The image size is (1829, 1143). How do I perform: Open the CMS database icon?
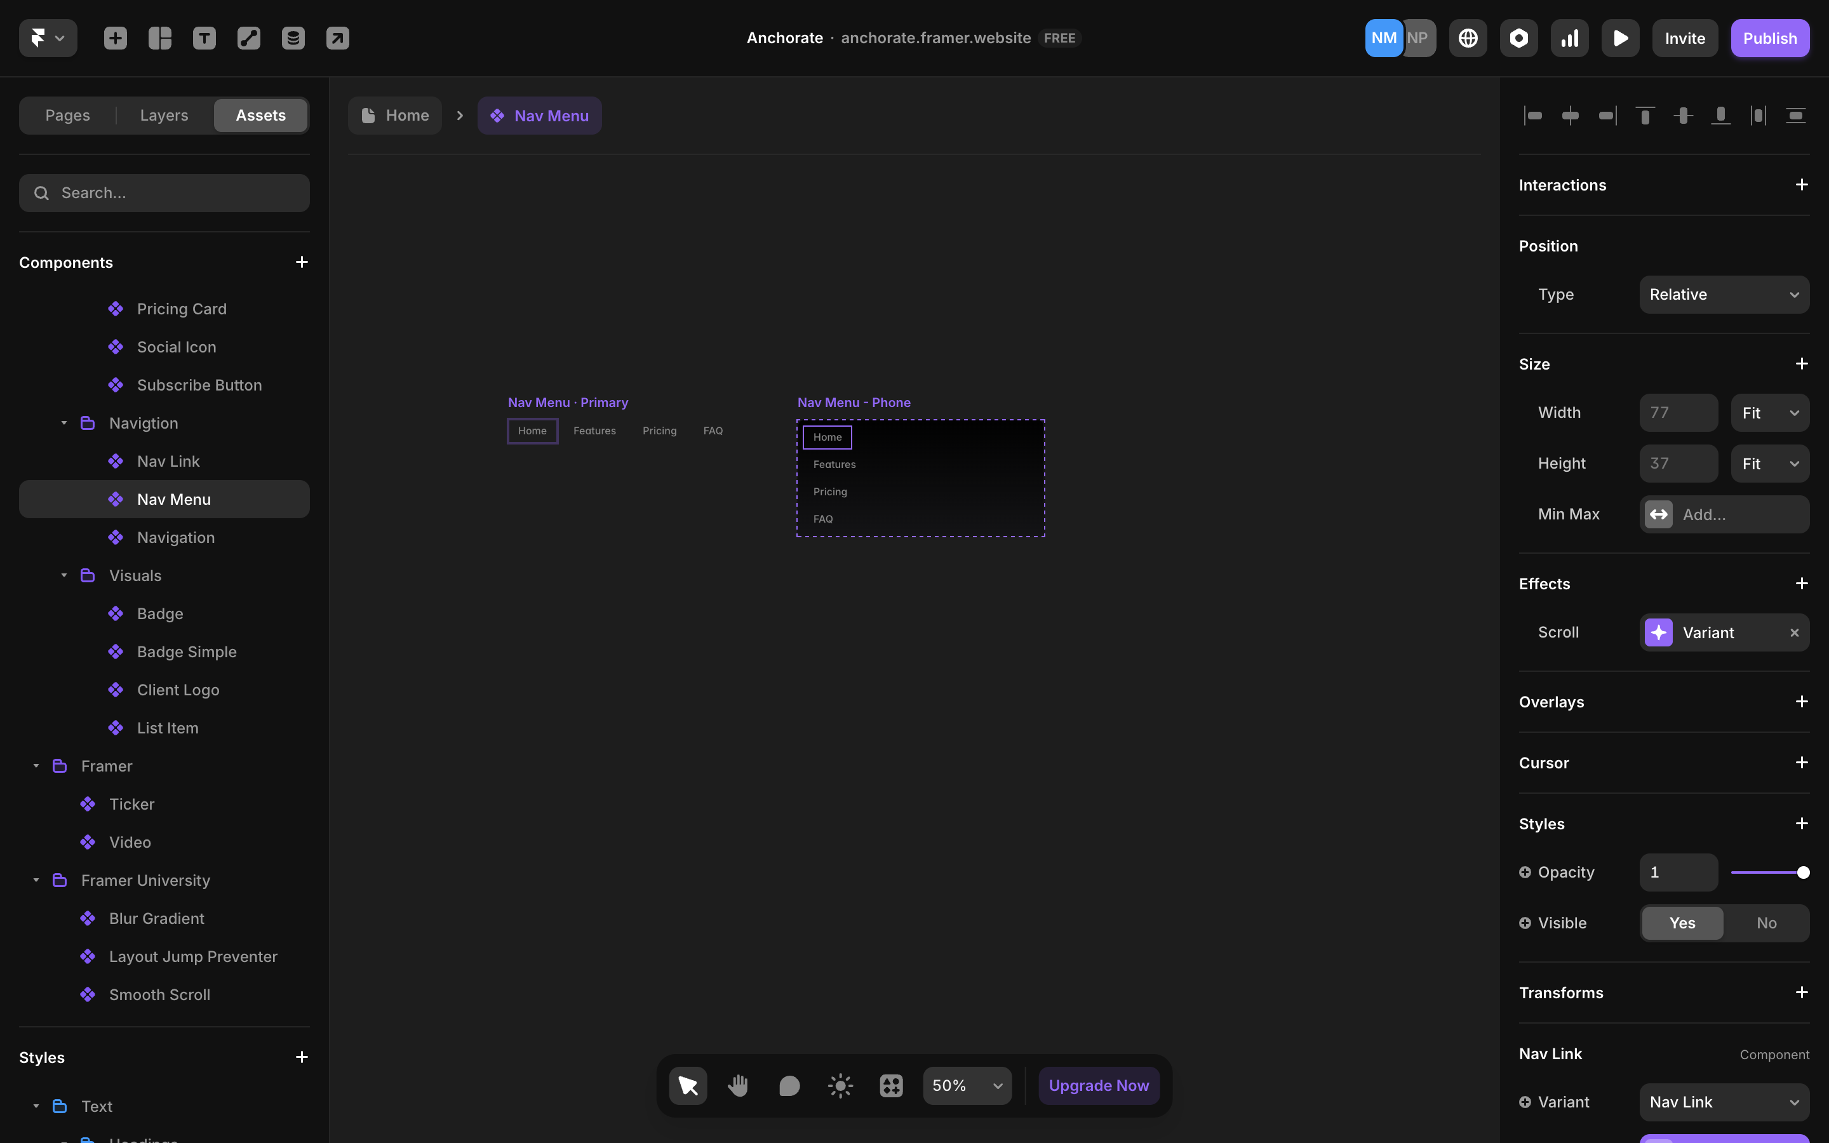coord(293,38)
